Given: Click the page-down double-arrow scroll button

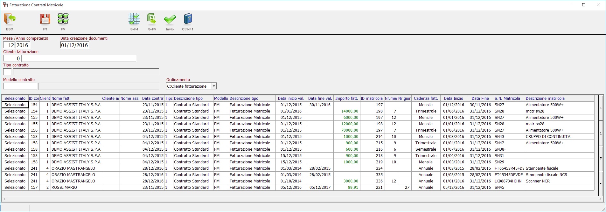Looking at the screenshot, I should tap(601, 158).
